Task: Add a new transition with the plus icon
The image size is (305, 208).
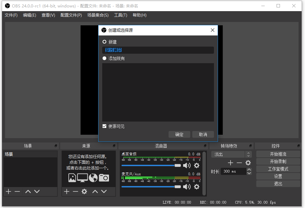Action: [230, 162]
